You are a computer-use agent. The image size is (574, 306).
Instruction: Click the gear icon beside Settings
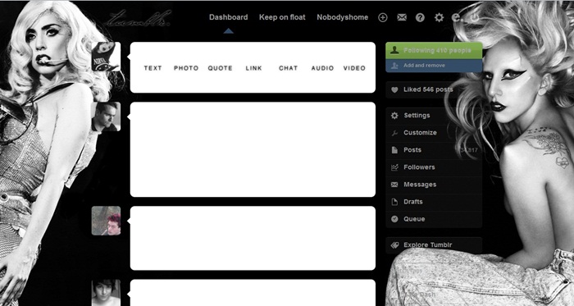(x=394, y=116)
